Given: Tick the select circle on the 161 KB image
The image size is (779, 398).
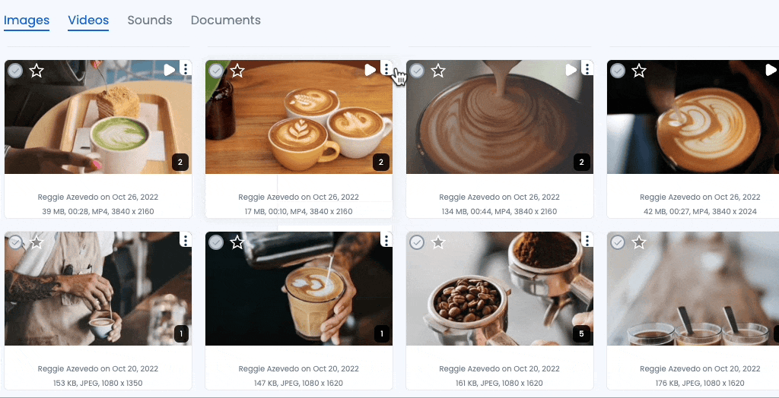Looking at the screenshot, I should click(x=417, y=242).
